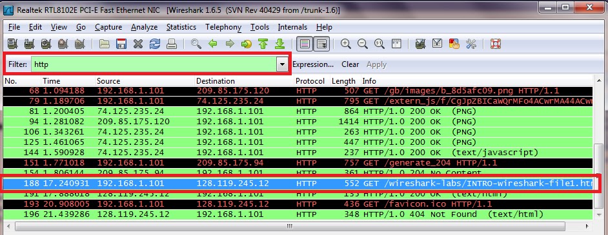
Task: Open help lifebuoy icon
Action: coord(495,44)
